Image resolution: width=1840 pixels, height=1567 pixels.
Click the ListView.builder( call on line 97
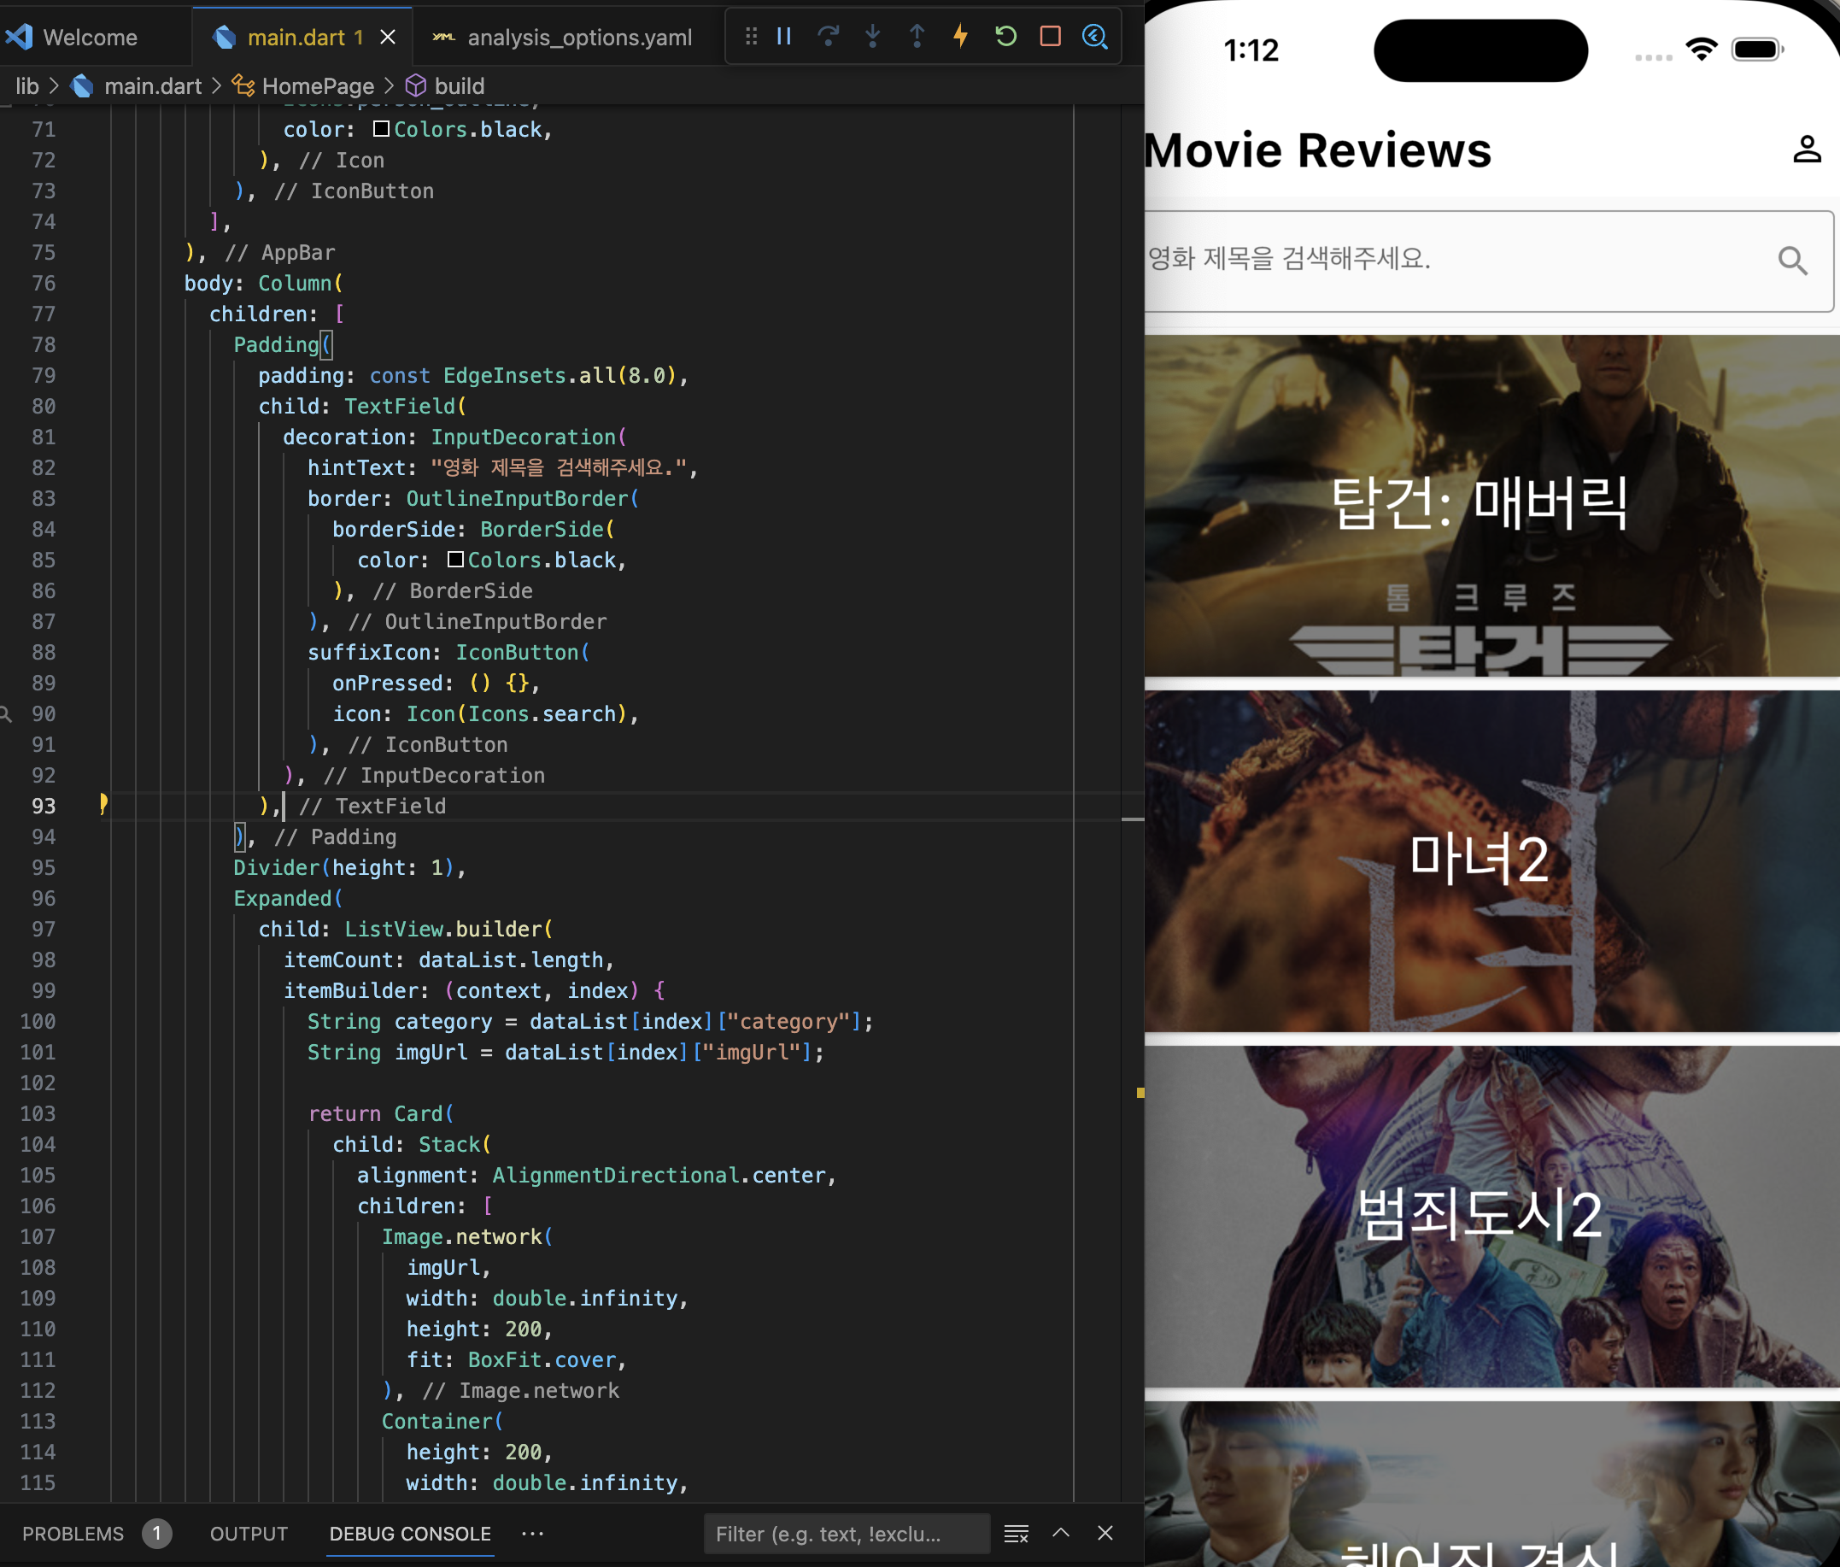point(448,930)
